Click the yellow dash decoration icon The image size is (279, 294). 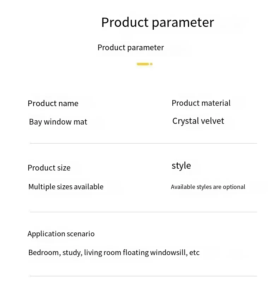click(143, 64)
